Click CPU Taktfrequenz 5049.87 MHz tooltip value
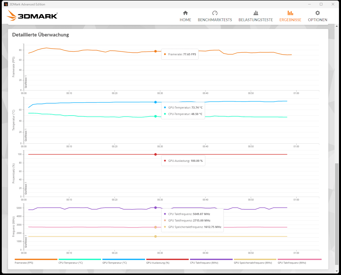This screenshot has width=341, height=275. (x=201, y=214)
